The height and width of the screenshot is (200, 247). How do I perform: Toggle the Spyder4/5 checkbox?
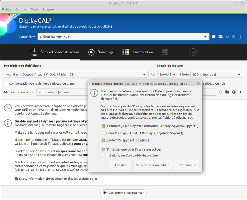coord(103,140)
